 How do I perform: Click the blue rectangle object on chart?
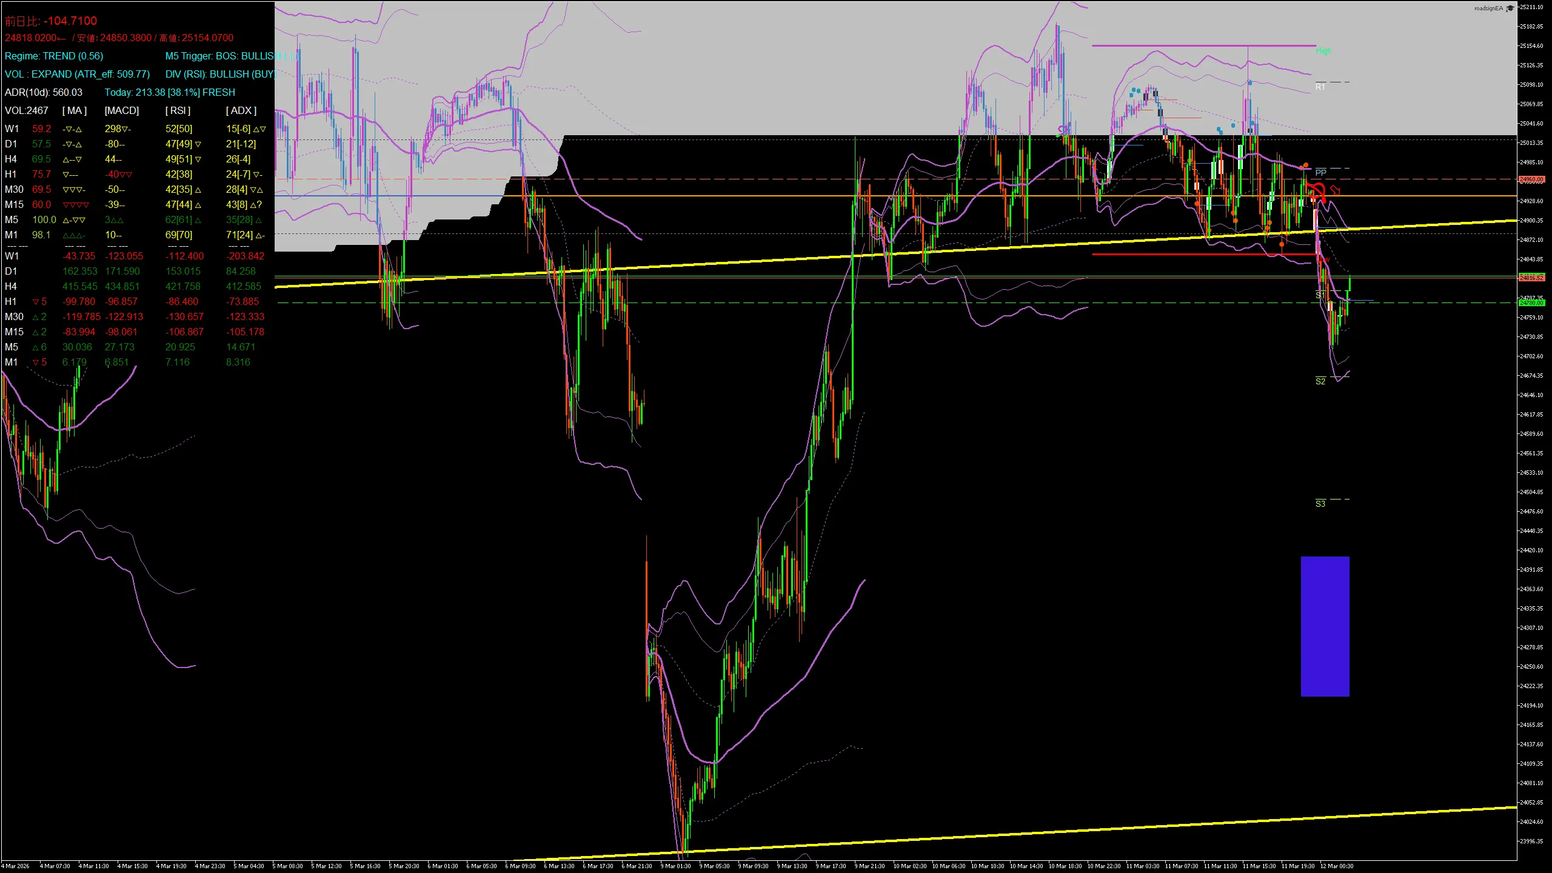pyautogui.click(x=1325, y=626)
